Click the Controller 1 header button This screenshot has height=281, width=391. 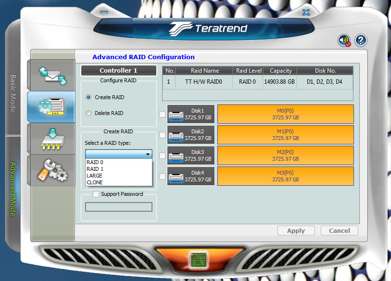(x=119, y=70)
